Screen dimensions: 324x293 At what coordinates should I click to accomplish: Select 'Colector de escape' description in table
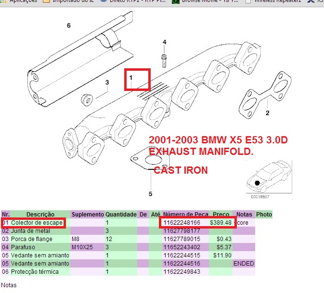tap(36, 223)
